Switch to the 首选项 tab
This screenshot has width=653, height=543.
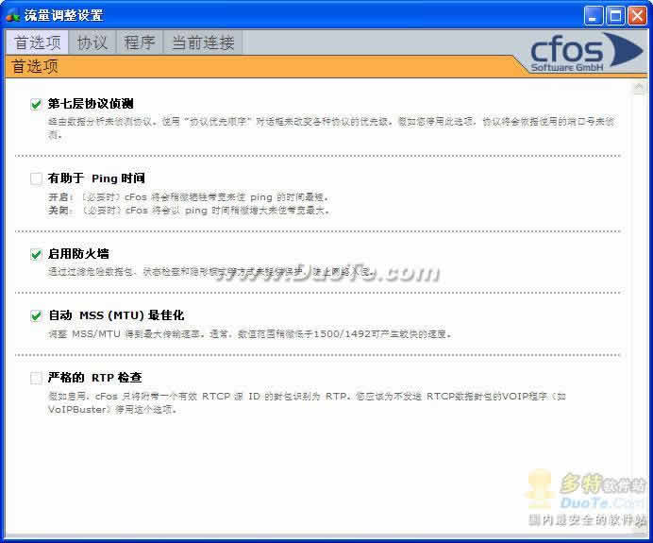tap(37, 42)
